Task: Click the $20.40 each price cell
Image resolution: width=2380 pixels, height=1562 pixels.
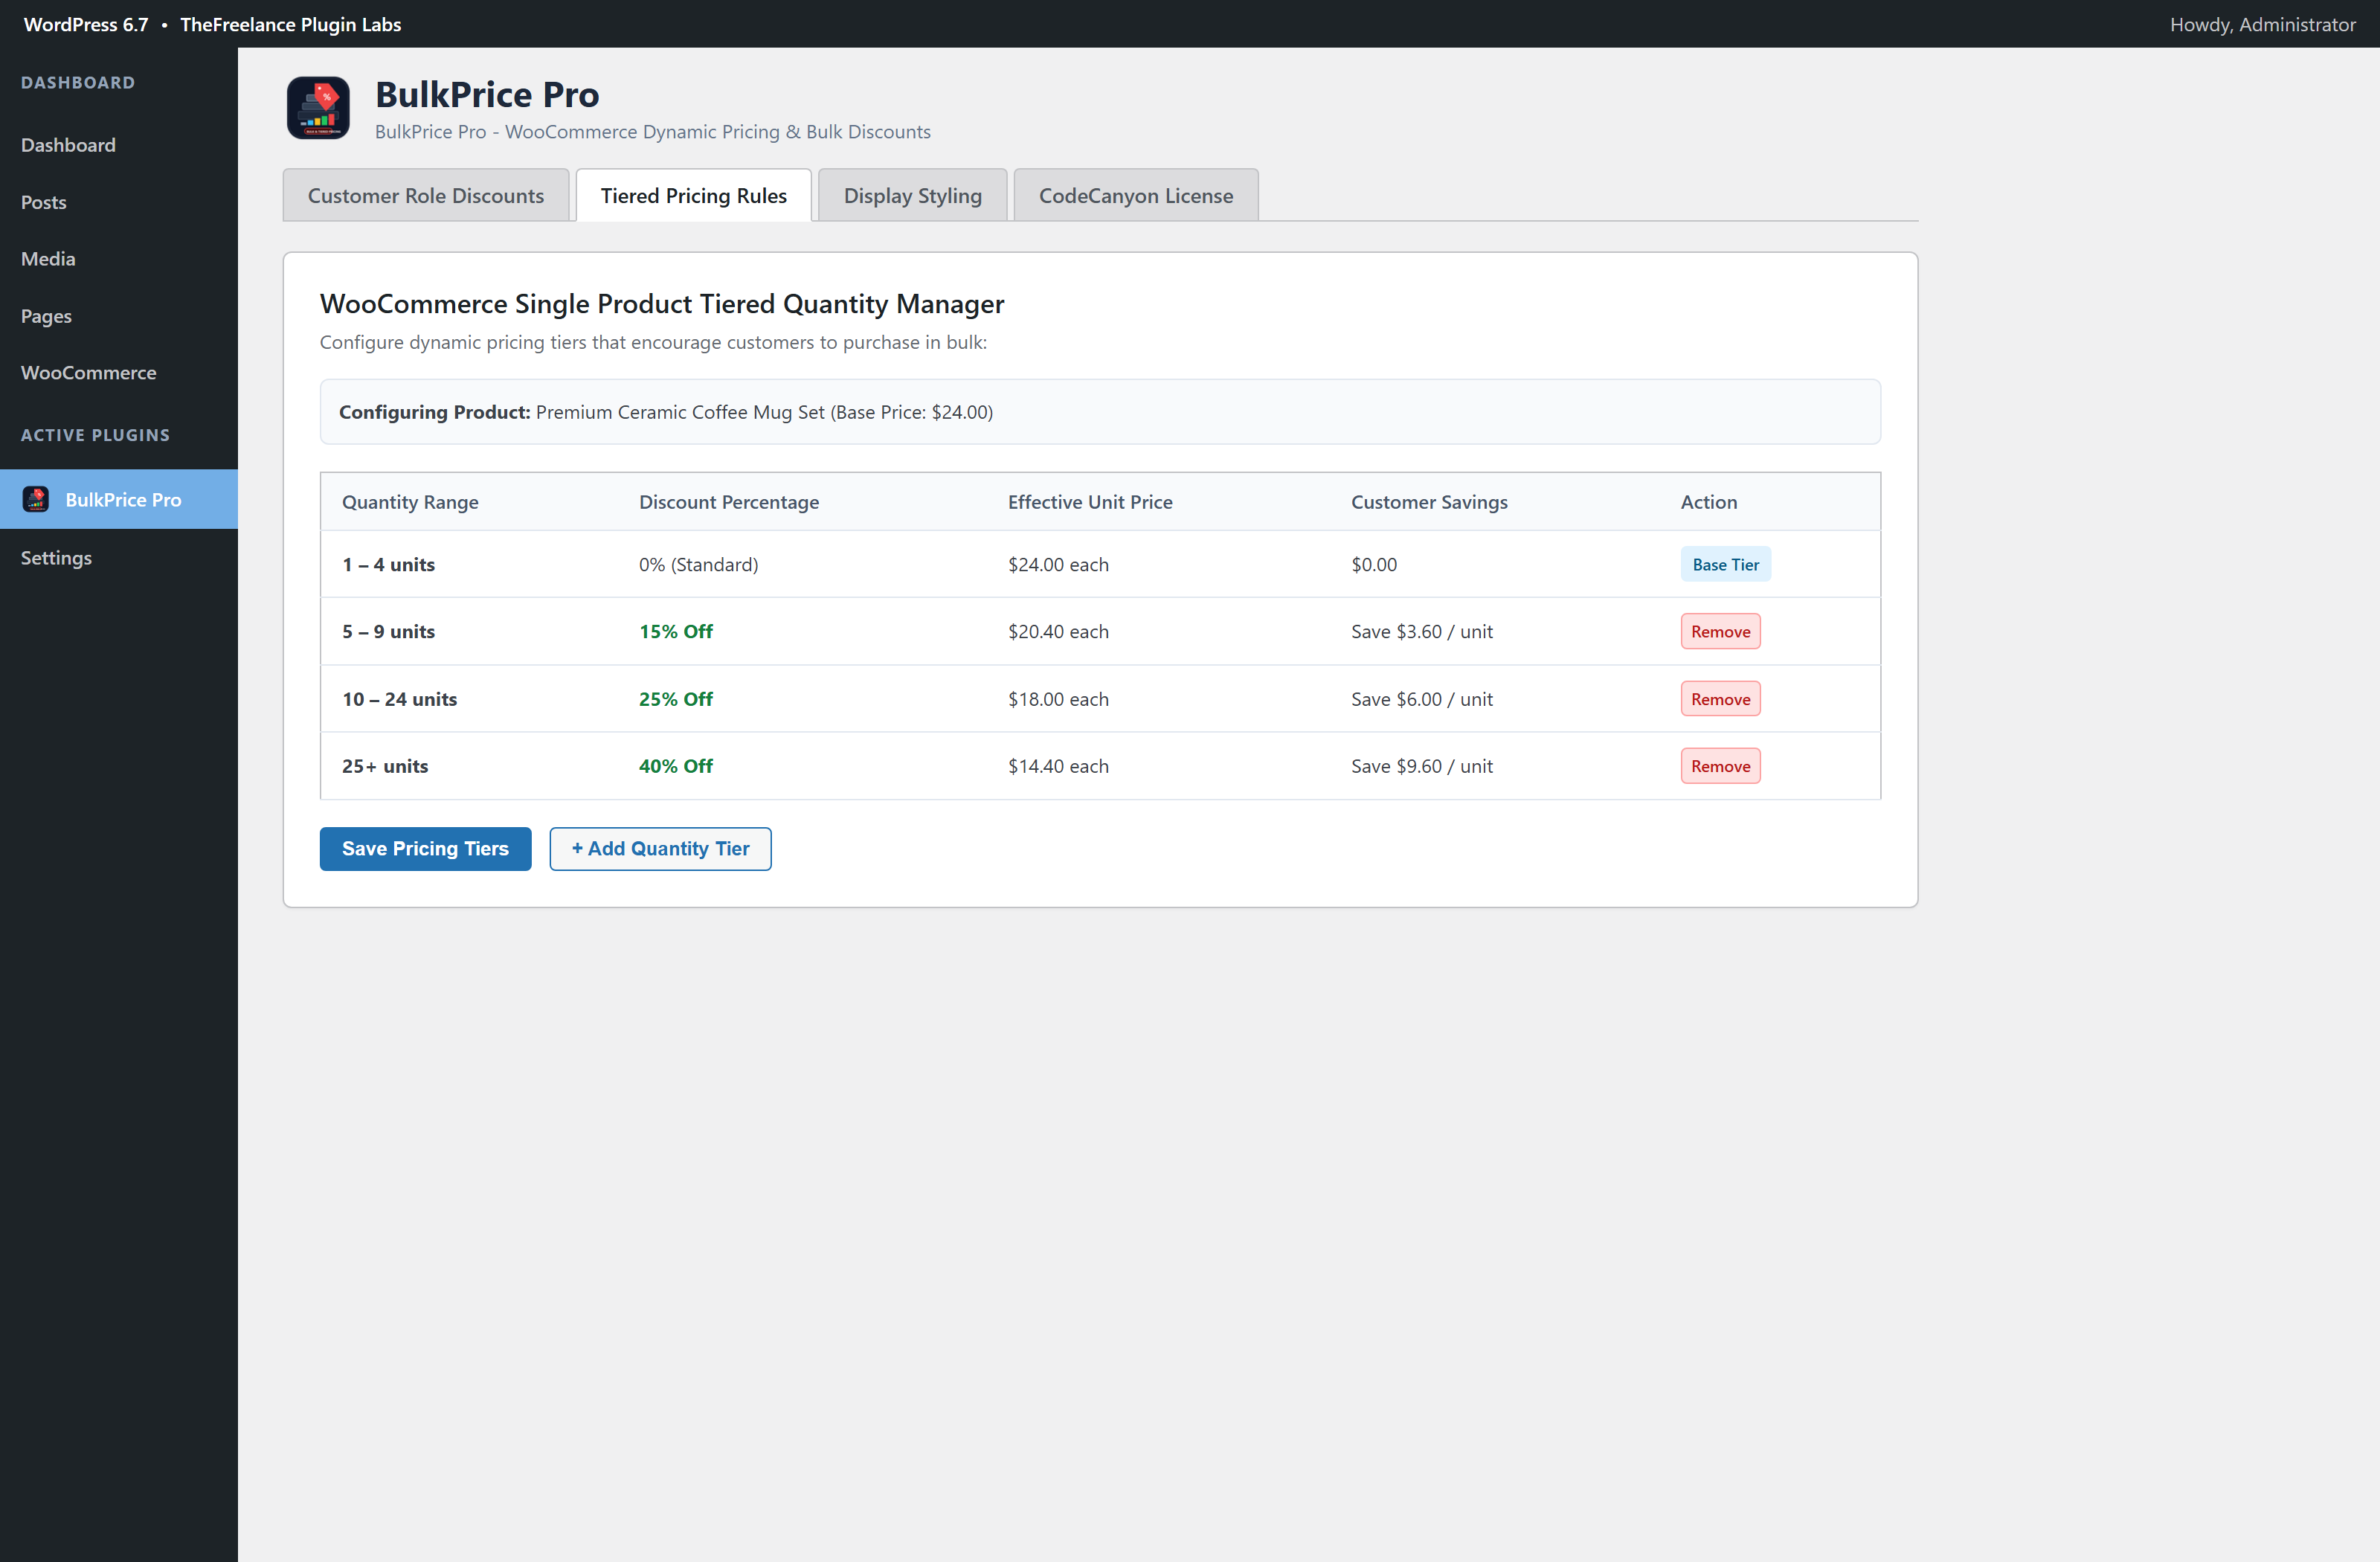Action: click(1058, 632)
